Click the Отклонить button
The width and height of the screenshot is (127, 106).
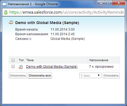click(18, 75)
